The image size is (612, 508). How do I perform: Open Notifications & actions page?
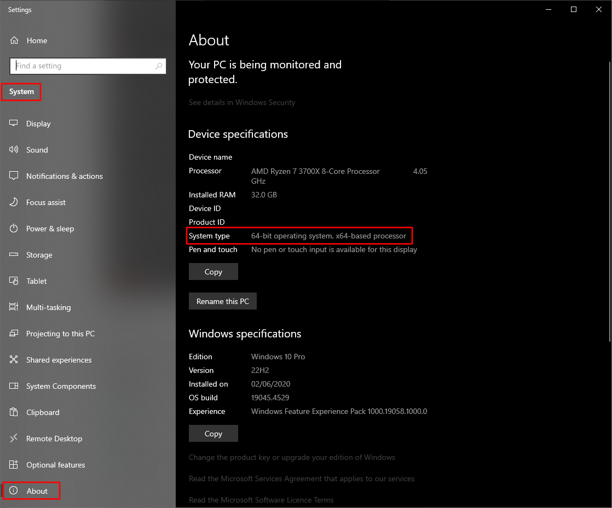64,176
